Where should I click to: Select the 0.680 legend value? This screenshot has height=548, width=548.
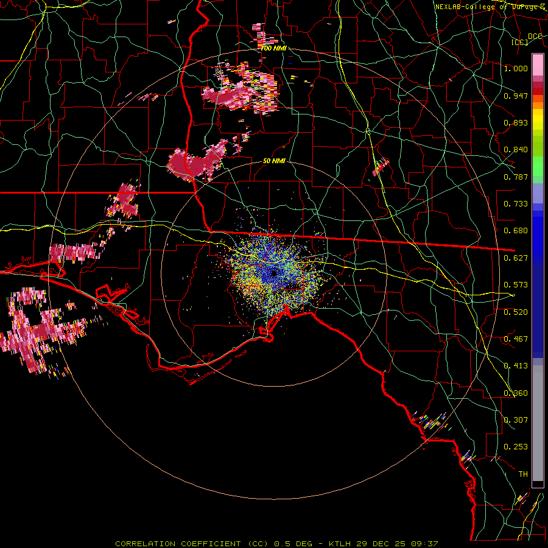516,231
